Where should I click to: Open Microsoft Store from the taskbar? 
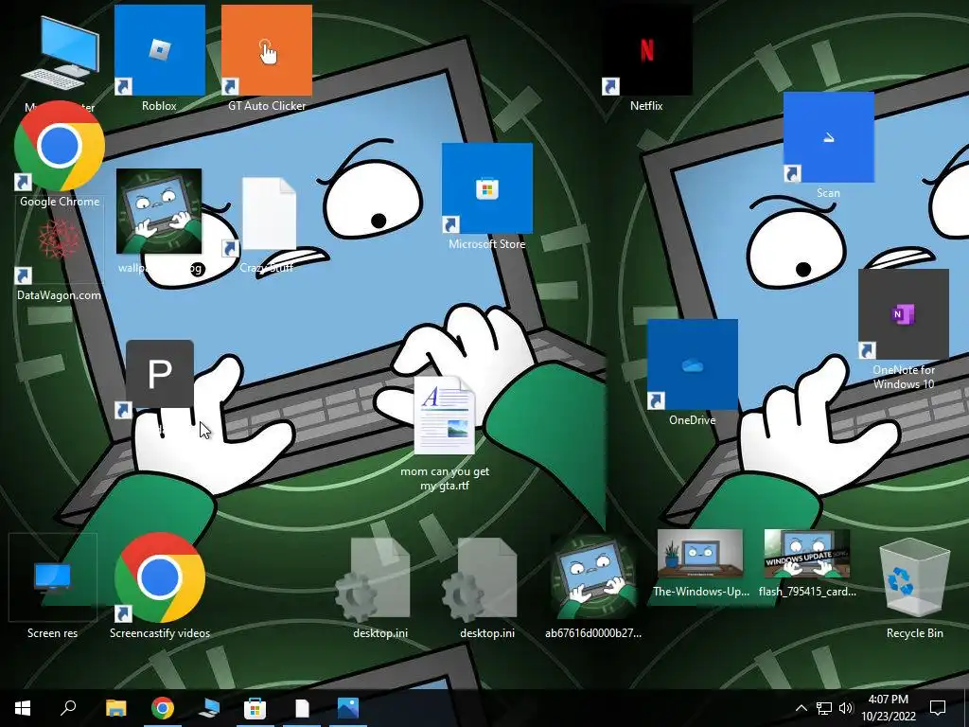[255, 708]
